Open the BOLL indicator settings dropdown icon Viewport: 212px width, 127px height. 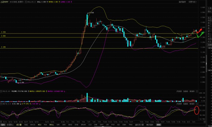coord(26,2)
